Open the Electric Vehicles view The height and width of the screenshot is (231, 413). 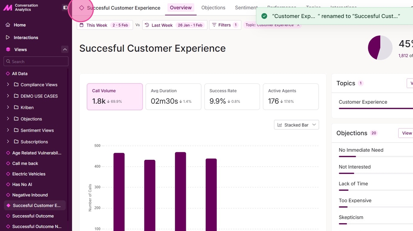pos(29,174)
